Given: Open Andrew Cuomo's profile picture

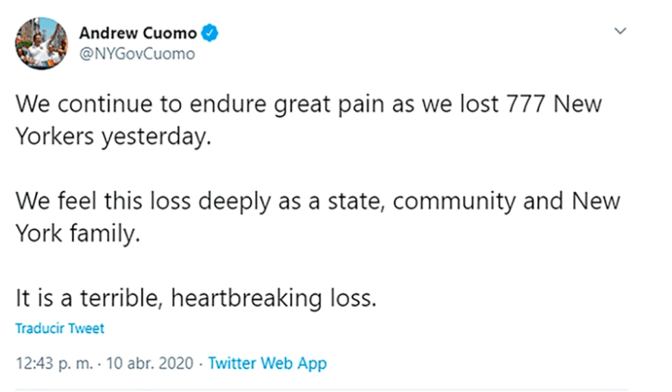Looking at the screenshot, I should point(41,42).
